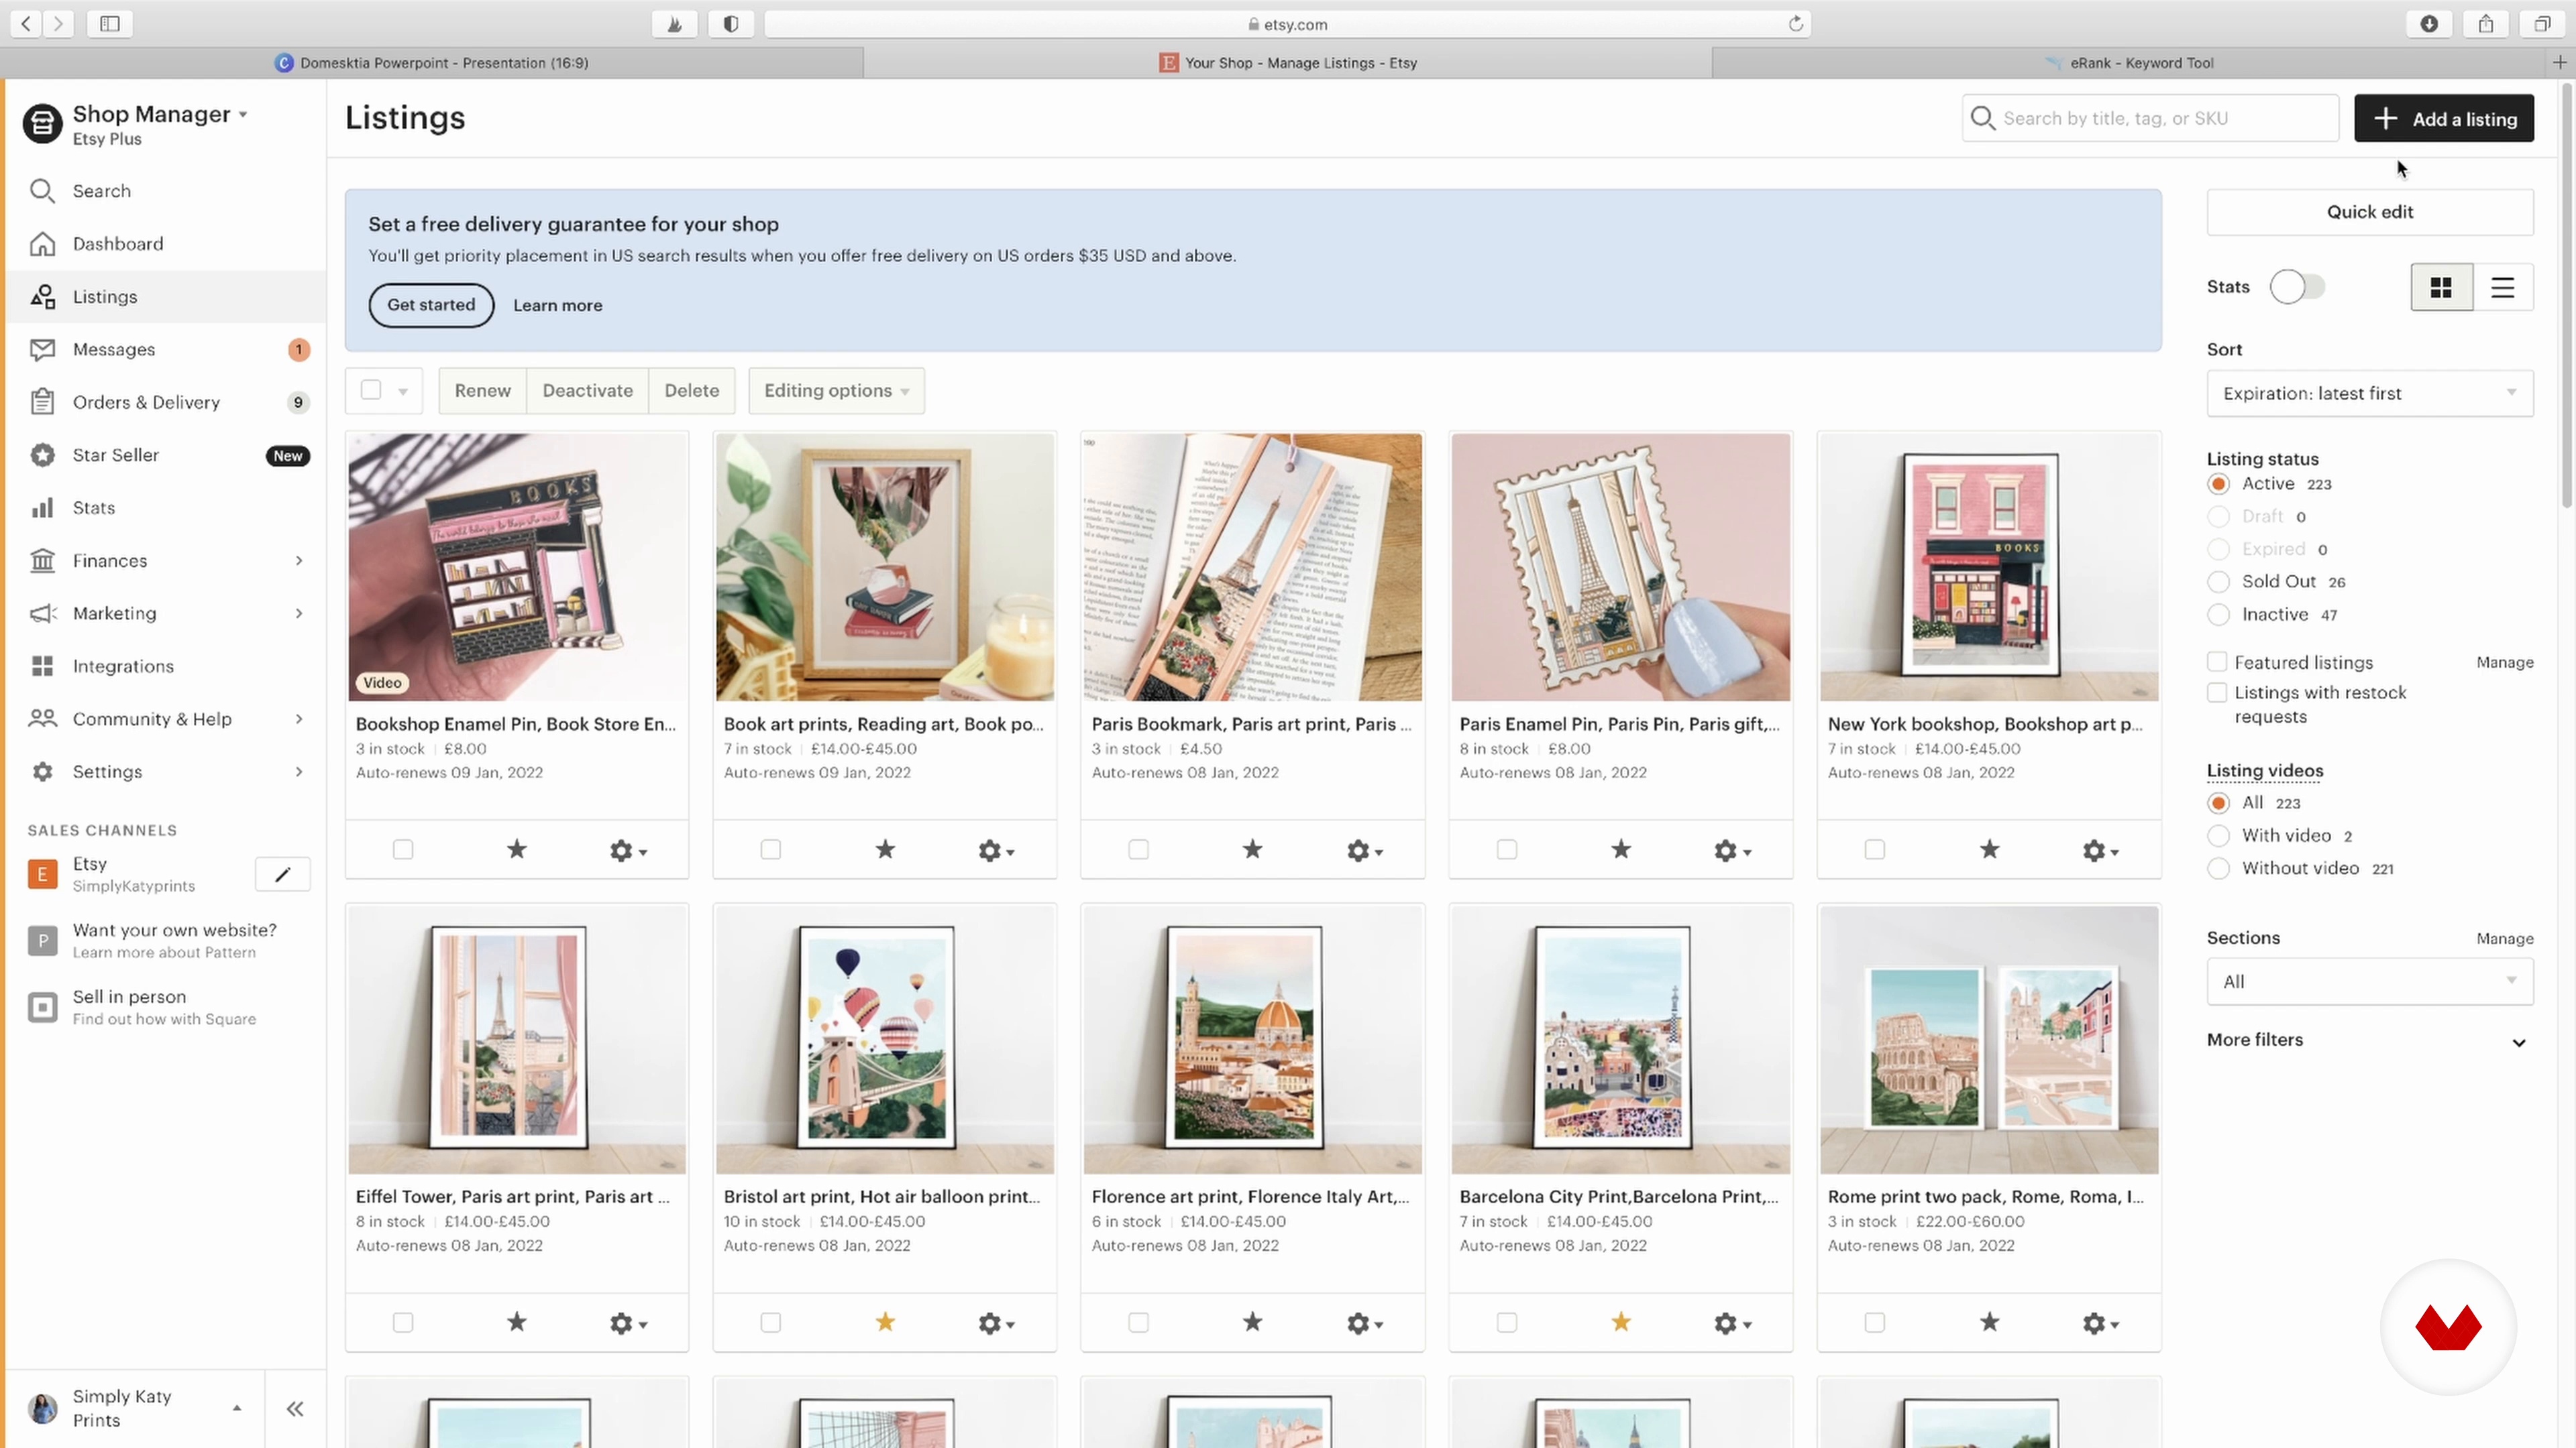Show Safari sidebar icon
2576x1448 pixels.
point(110,24)
